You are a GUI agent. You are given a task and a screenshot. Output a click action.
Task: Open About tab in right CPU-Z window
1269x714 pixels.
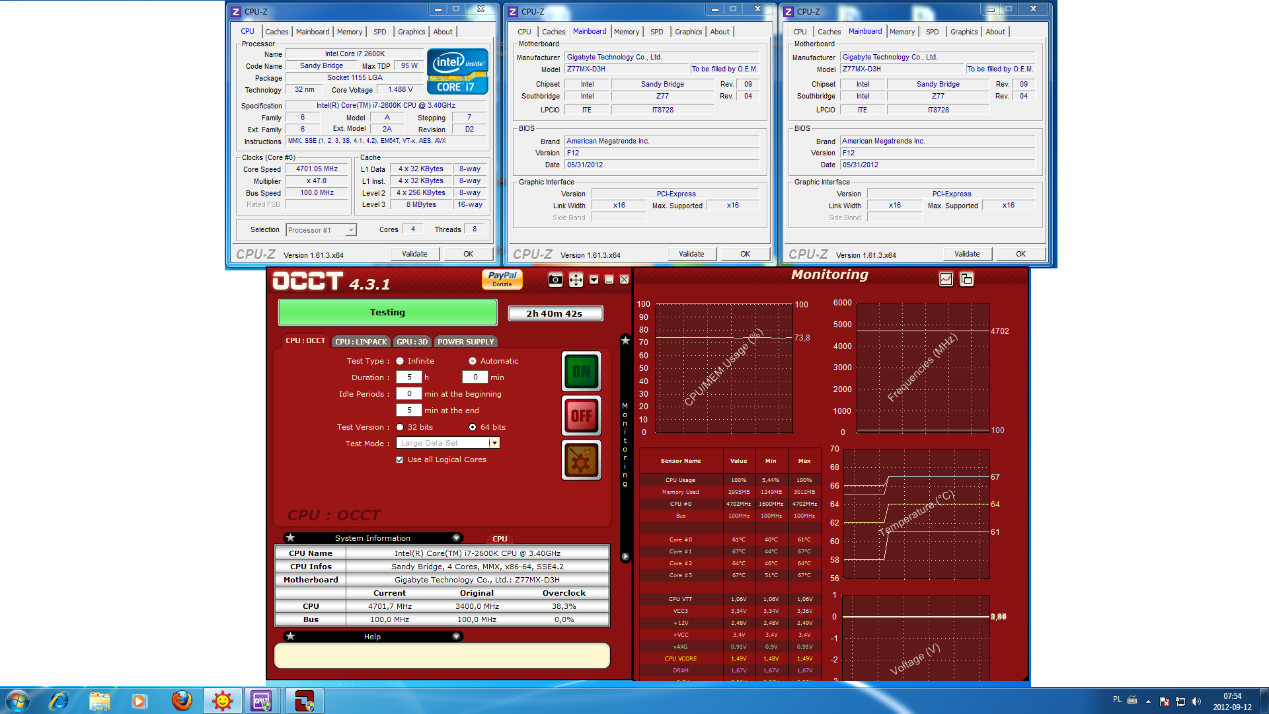(995, 32)
